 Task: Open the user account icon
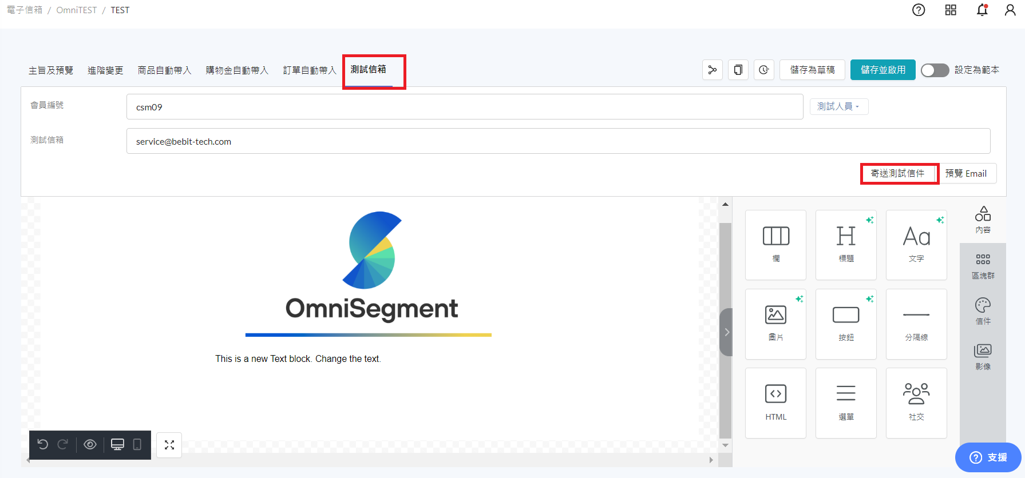pyautogui.click(x=1010, y=10)
